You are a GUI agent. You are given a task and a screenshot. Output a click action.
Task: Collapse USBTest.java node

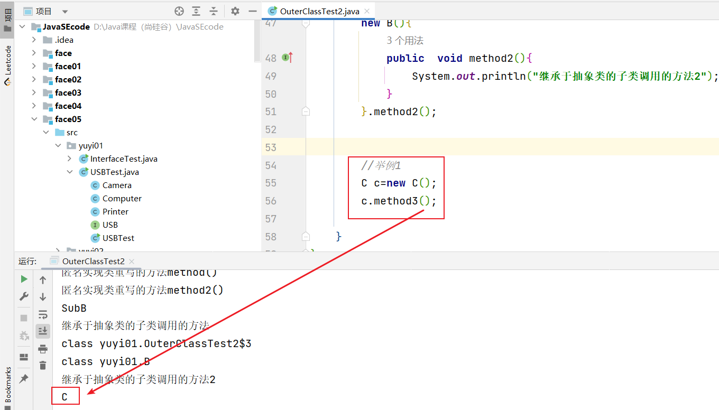tap(70, 172)
